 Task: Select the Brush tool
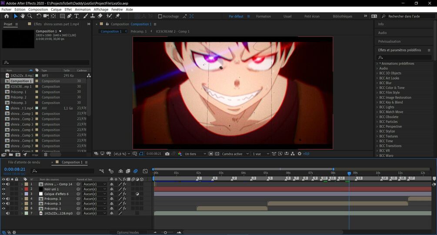pyautogui.click(x=86, y=16)
